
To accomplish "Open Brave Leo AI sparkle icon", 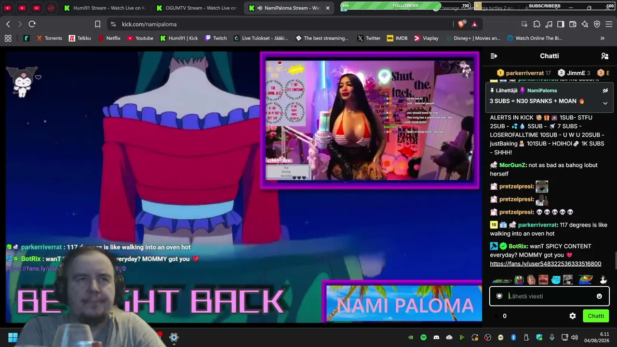I will coord(585,24).
